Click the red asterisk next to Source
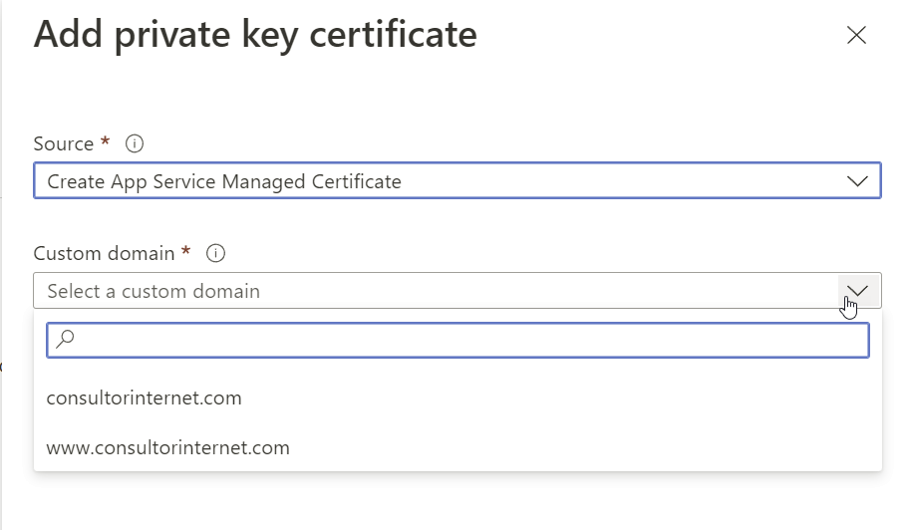 click(106, 140)
